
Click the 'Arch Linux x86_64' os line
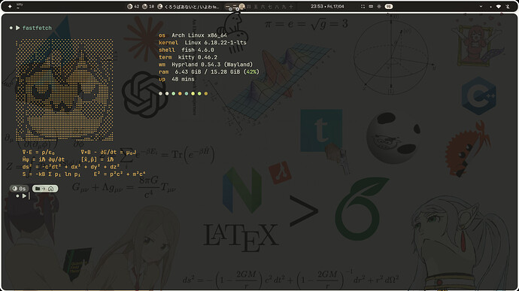[x=199, y=35]
